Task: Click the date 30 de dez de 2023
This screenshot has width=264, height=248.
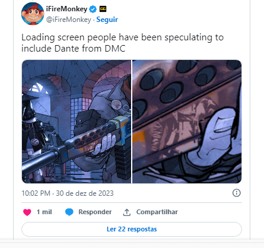Action: 85,193
